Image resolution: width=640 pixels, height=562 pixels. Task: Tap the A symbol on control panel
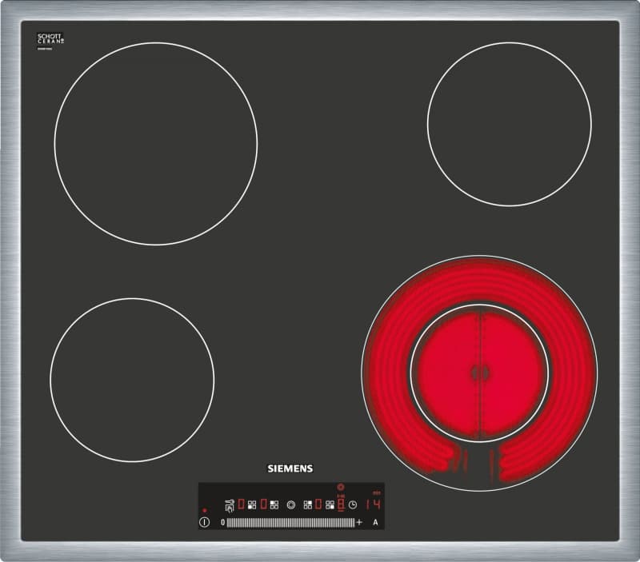click(375, 522)
